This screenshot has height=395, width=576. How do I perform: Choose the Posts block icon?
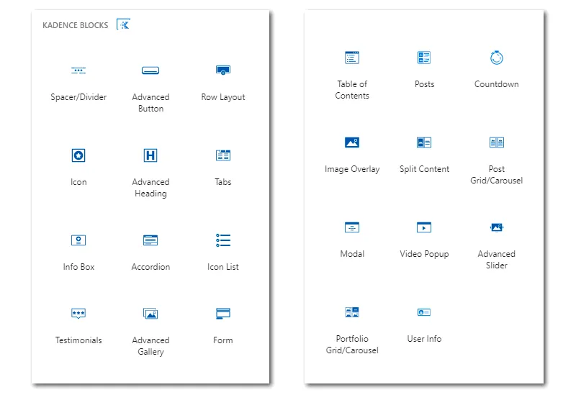pyautogui.click(x=424, y=58)
